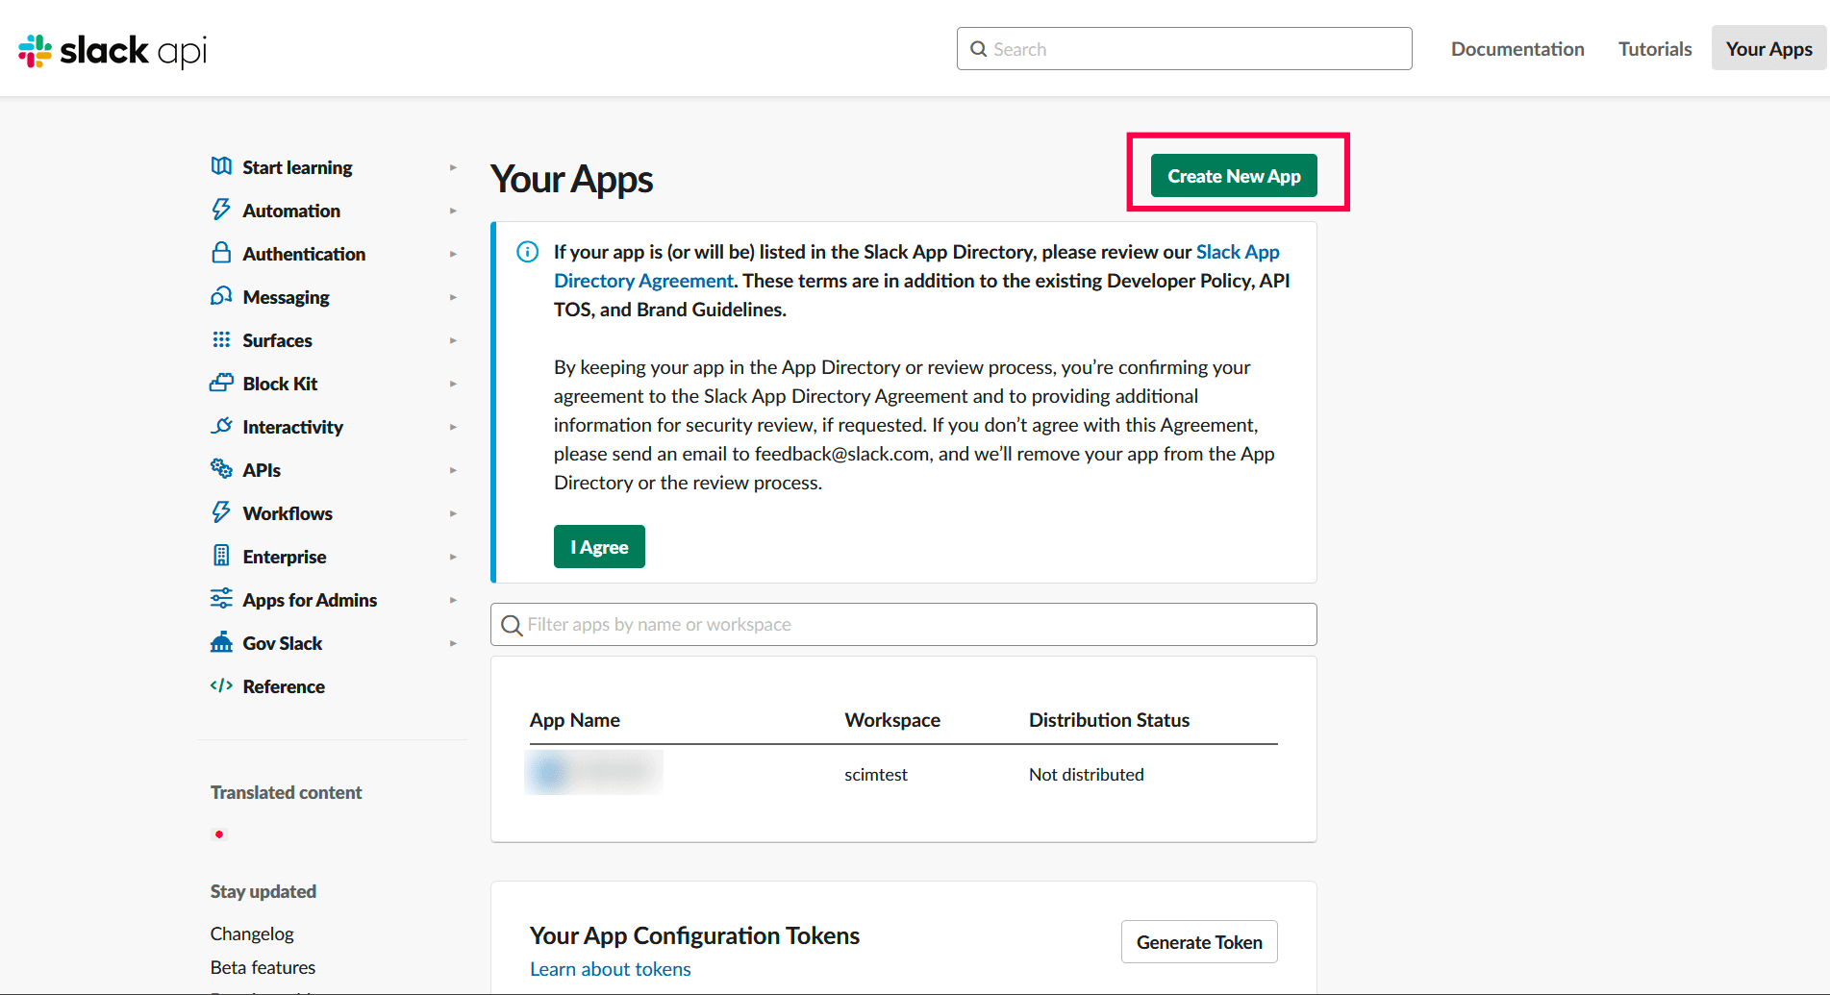Viewport: 1830px width, 995px height.
Task: Open the Start learning sidebar menu
Action: coord(297,167)
